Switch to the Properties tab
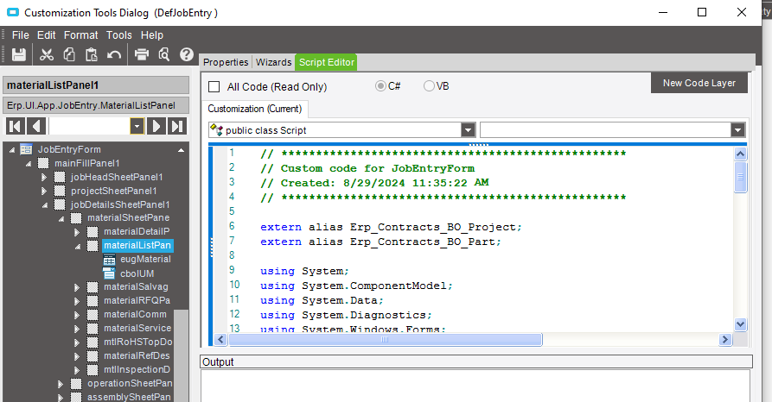Image resolution: width=772 pixels, height=402 pixels. point(226,62)
